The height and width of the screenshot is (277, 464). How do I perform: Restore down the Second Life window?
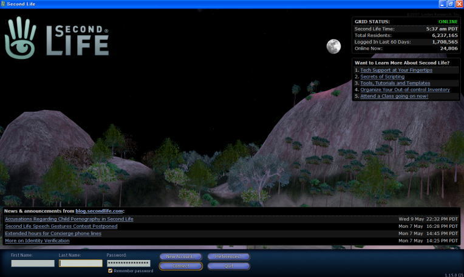coord(451,4)
